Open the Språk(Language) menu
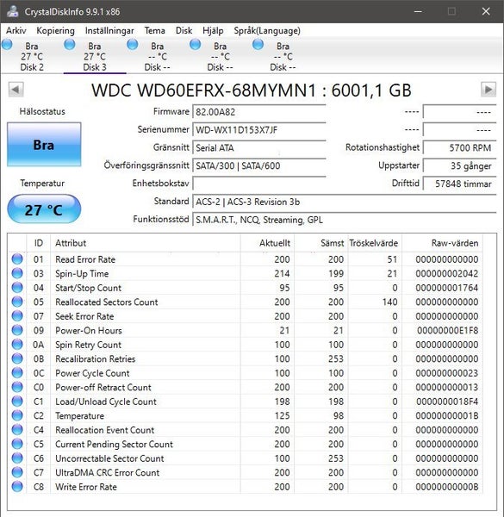Screen dimensions: 504x517 point(267,31)
